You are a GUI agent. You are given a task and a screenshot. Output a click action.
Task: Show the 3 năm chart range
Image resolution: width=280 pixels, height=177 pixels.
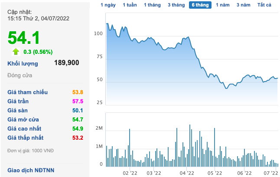click(244, 5)
